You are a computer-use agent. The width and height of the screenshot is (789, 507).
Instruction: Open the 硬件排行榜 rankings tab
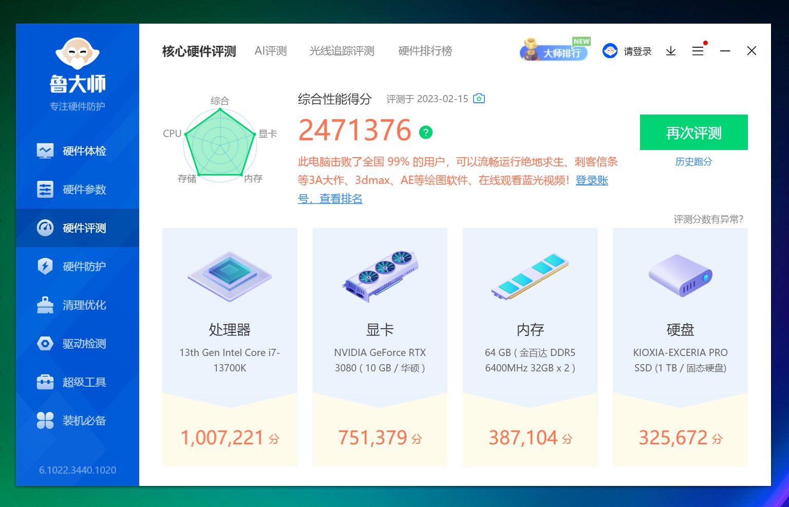pyautogui.click(x=424, y=50)
